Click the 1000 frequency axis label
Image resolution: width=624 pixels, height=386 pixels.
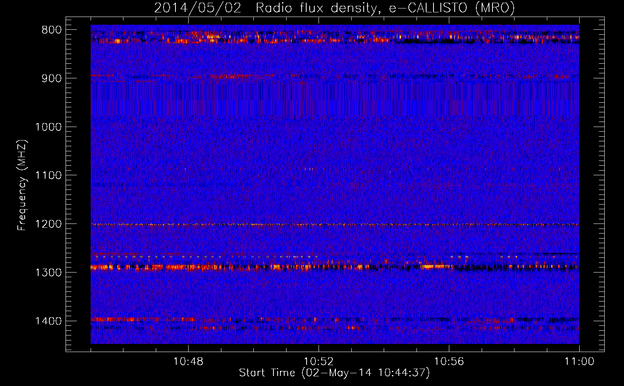[x=49, y=127]
